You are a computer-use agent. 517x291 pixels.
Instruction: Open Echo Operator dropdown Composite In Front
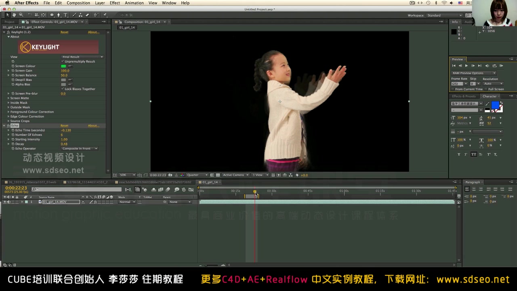coord(80,149)
